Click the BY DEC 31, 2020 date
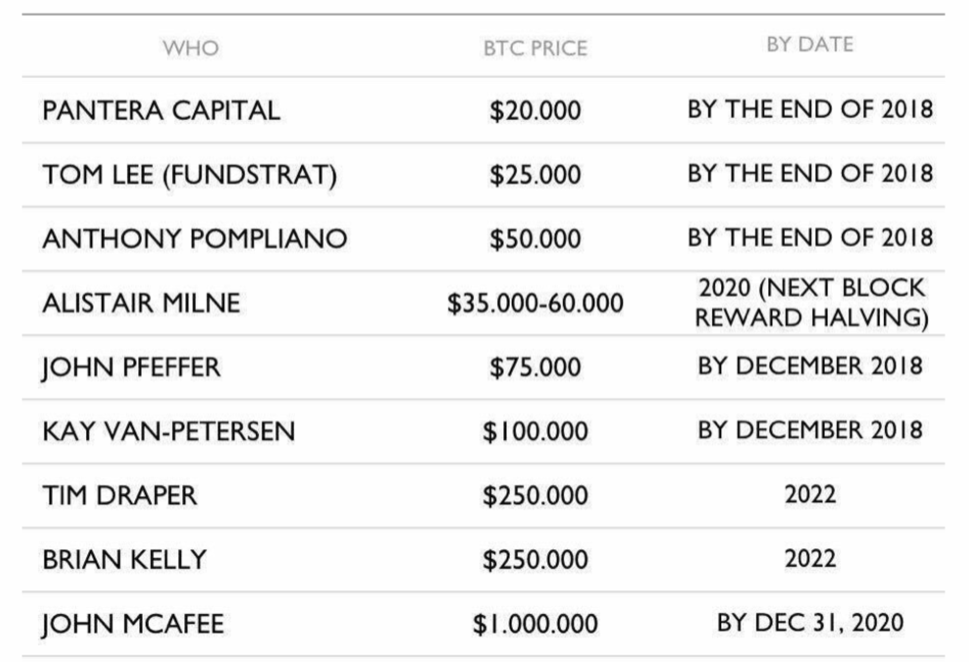969x662 pixels. click(810, 623)
